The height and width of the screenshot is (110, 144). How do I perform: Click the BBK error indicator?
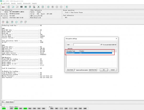click(x=52, y=108)
